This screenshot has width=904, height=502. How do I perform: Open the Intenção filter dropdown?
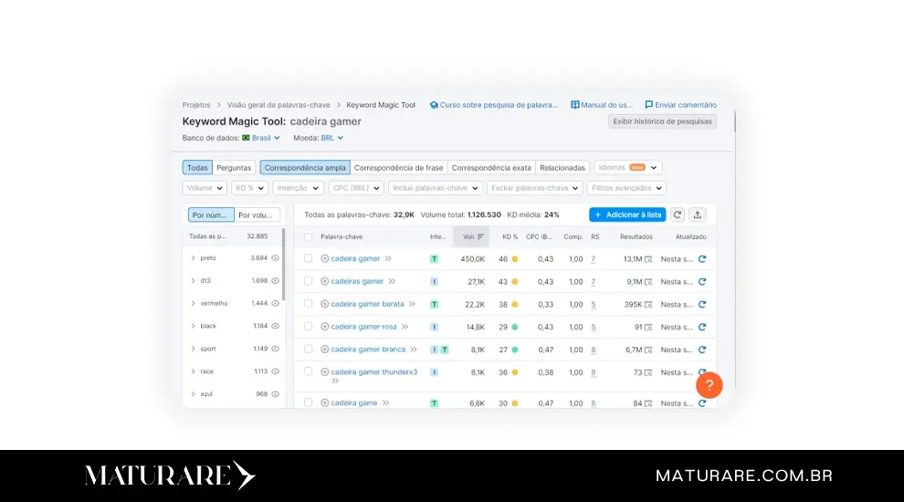(298, 188)
